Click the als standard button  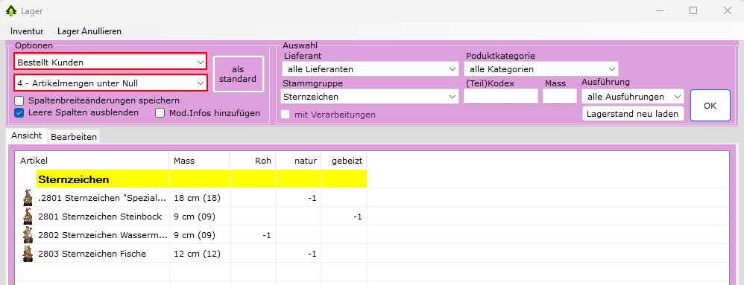coord(239,74)
